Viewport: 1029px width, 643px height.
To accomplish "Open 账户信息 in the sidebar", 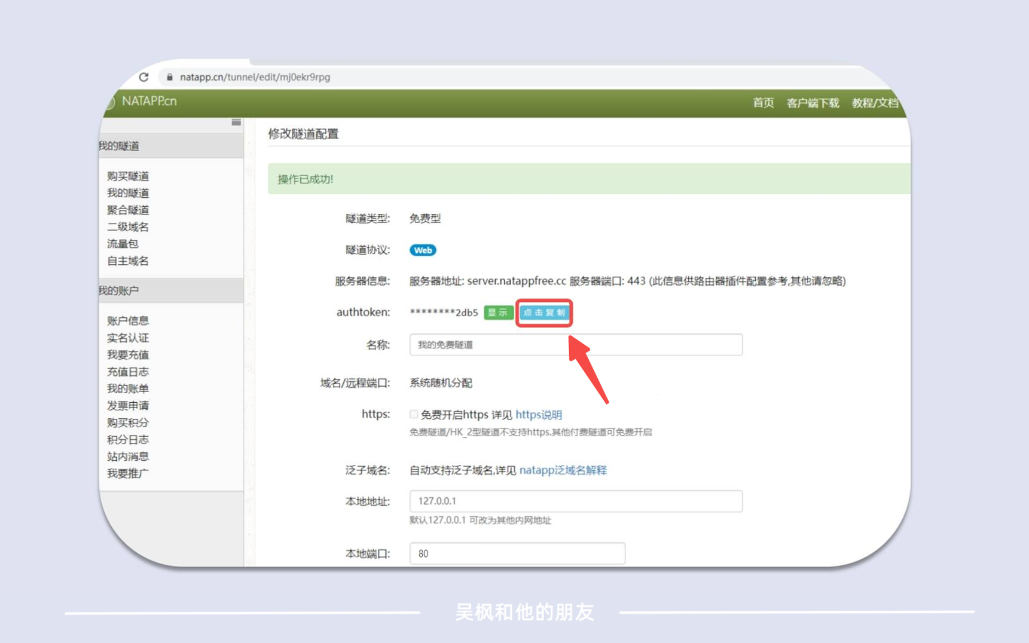I will 128,320.
